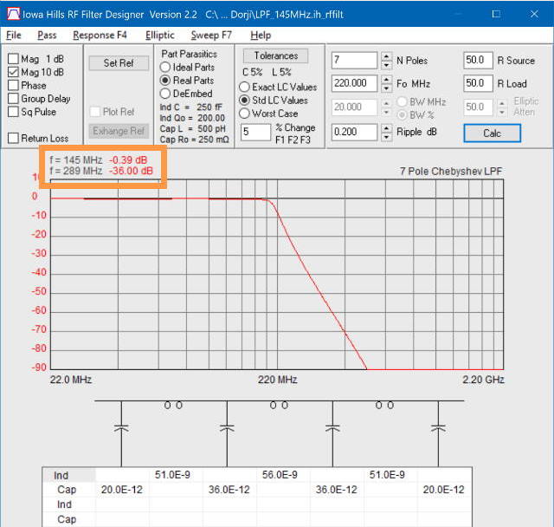Enable the Return Loss checkbox
The height and width of the screenshot is (527, 554).
(14, 138)
